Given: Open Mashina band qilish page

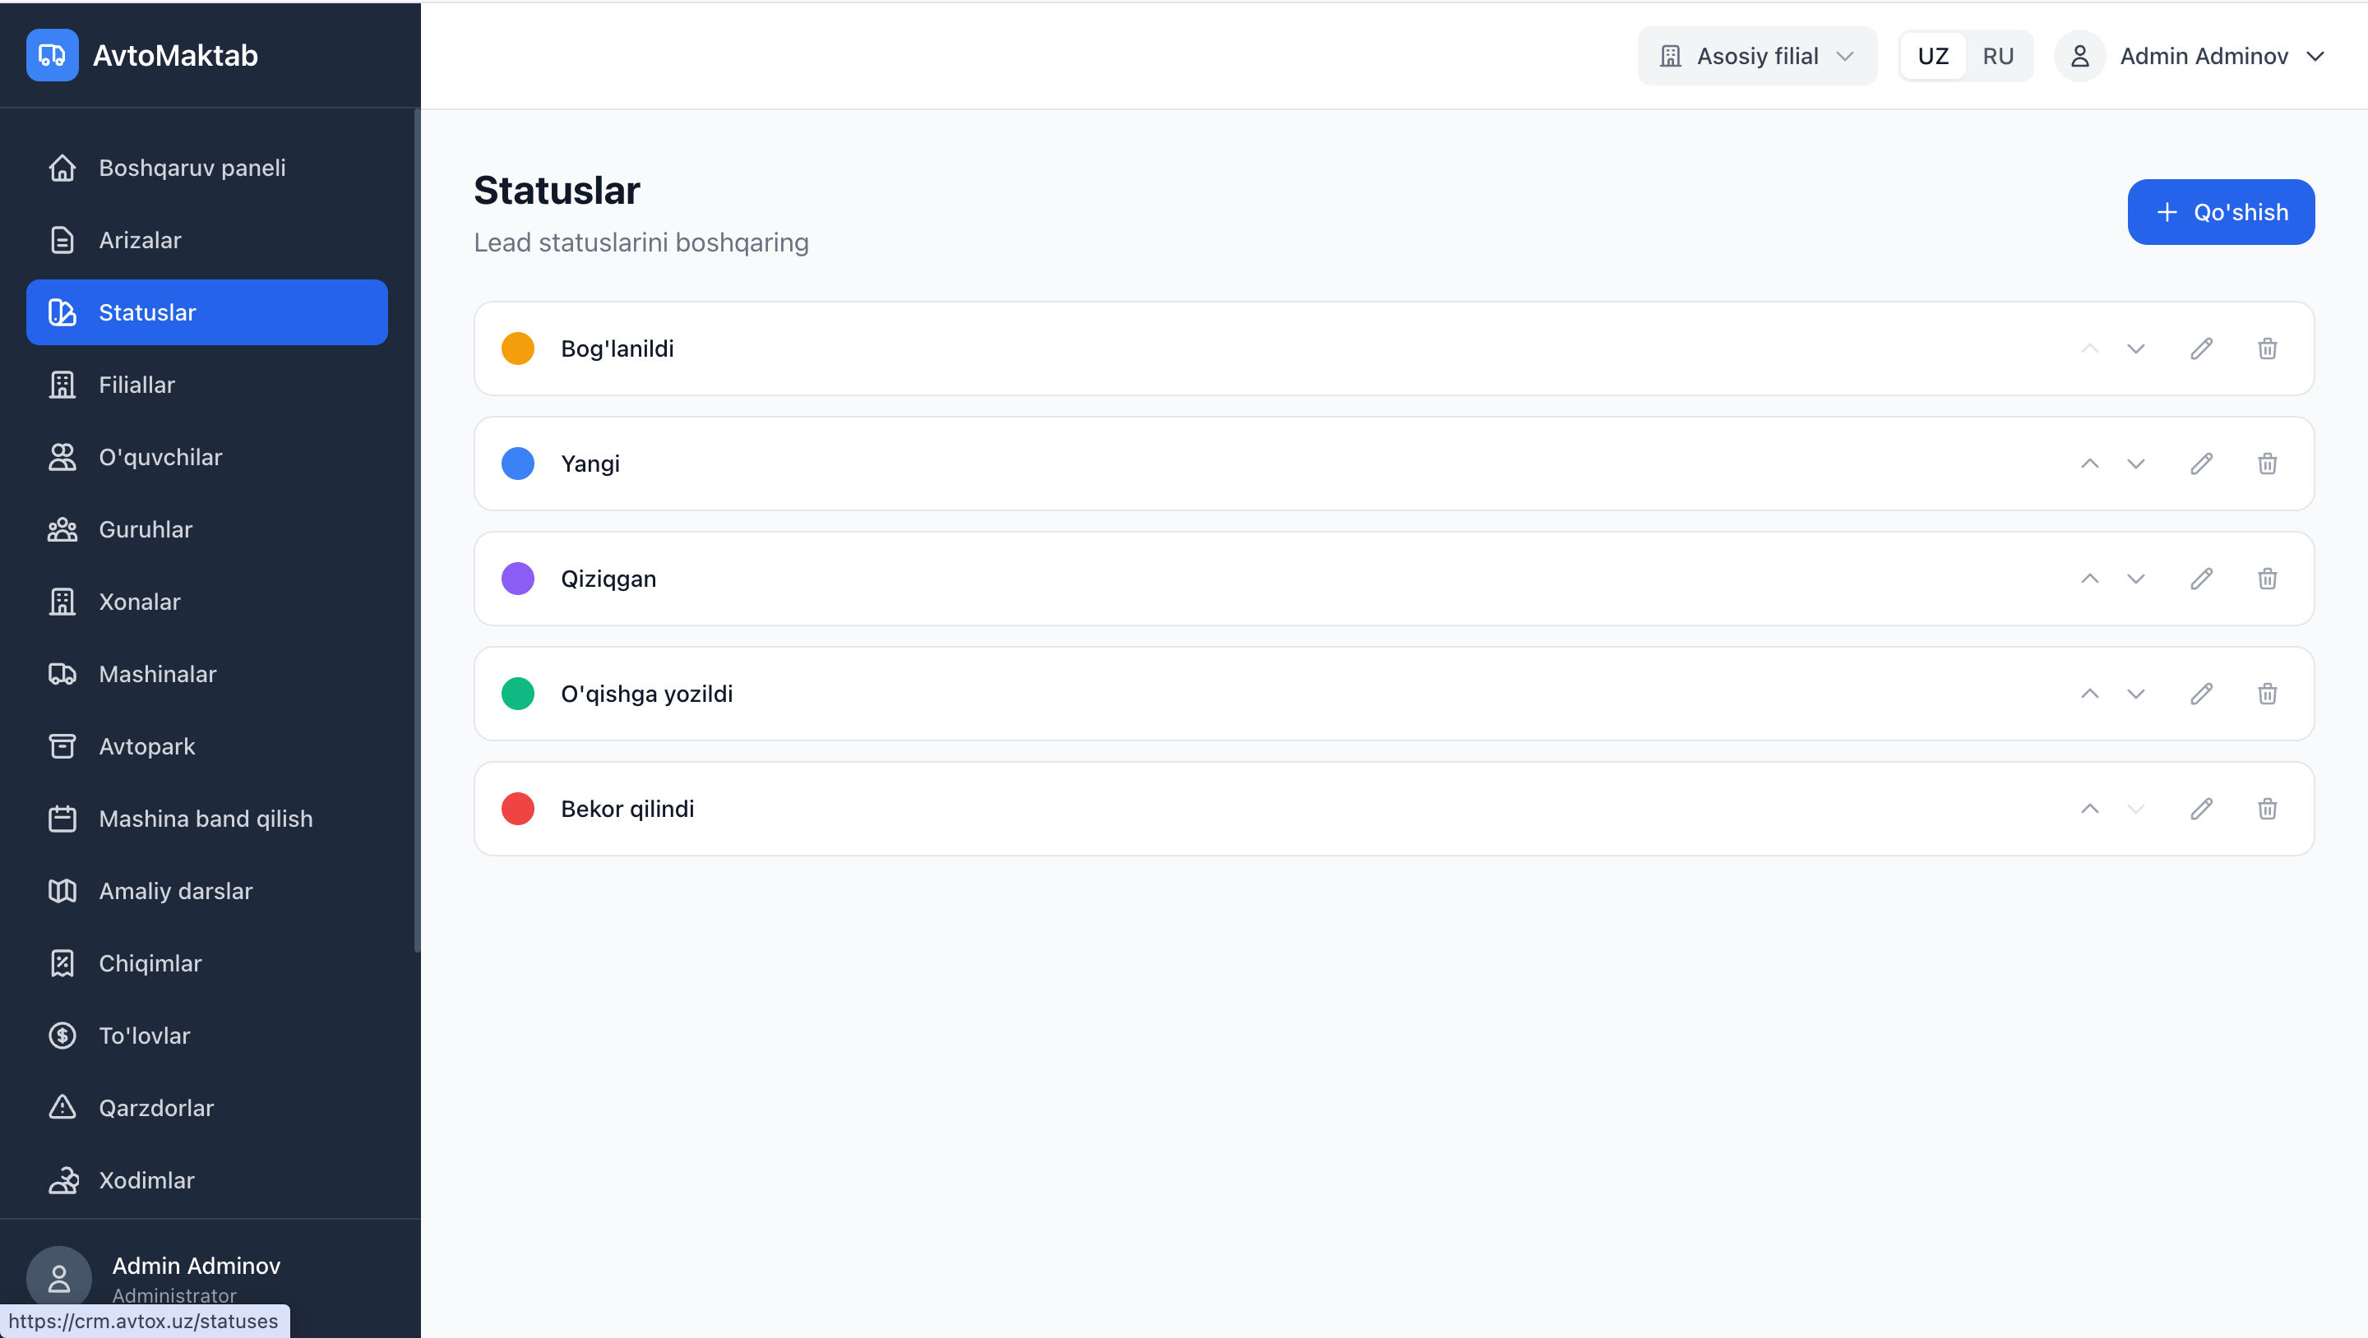Looking at the screenshot, I should point(206,819).
